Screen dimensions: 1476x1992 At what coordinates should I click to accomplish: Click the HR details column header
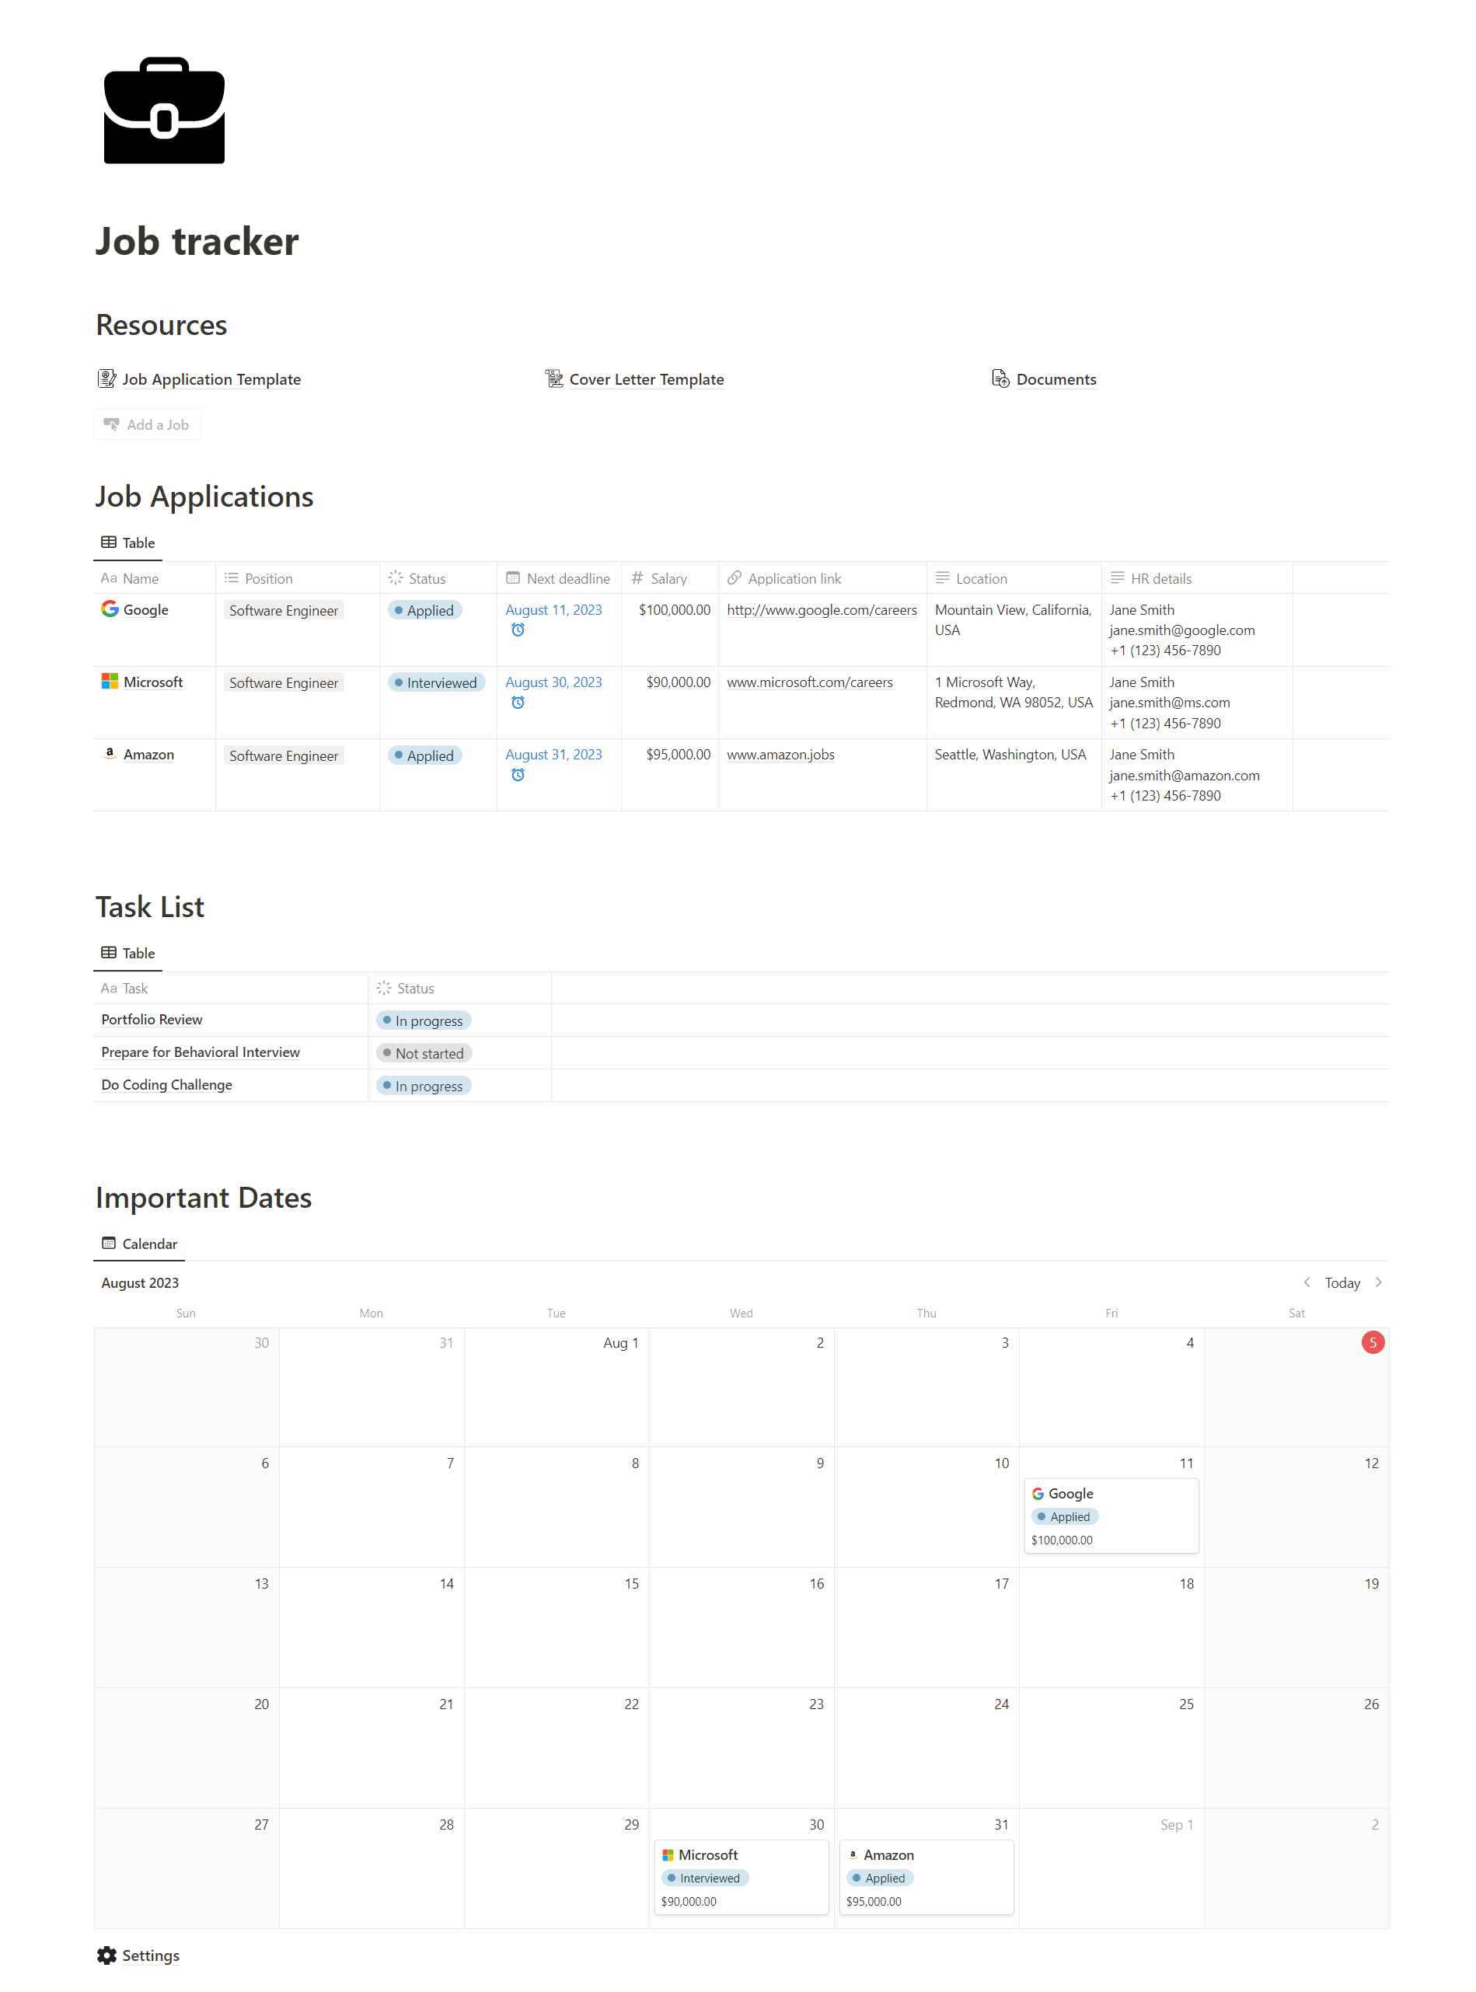coord(1197,578)
